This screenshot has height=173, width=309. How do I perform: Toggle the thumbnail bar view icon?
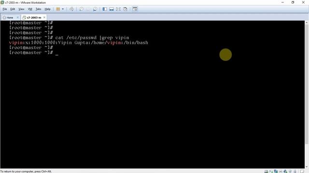(112, 9)
